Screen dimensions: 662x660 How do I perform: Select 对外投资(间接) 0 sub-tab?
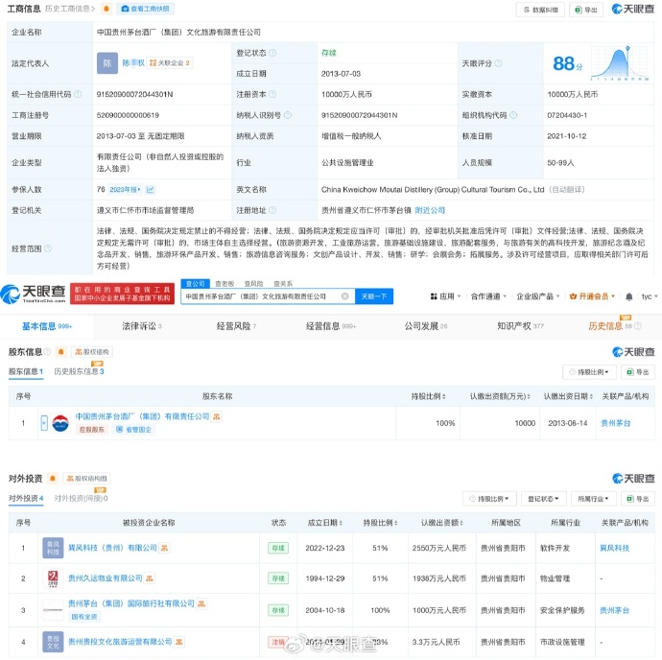pos(81,498)
